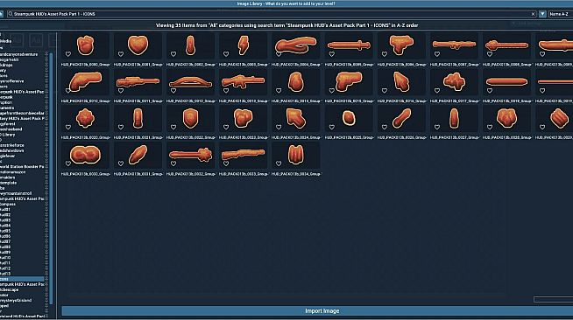Viewport: 573px width, 320px height.
Task: Pick the sword icon HUD_PACK013b_0005
Action: coord(349,45)
